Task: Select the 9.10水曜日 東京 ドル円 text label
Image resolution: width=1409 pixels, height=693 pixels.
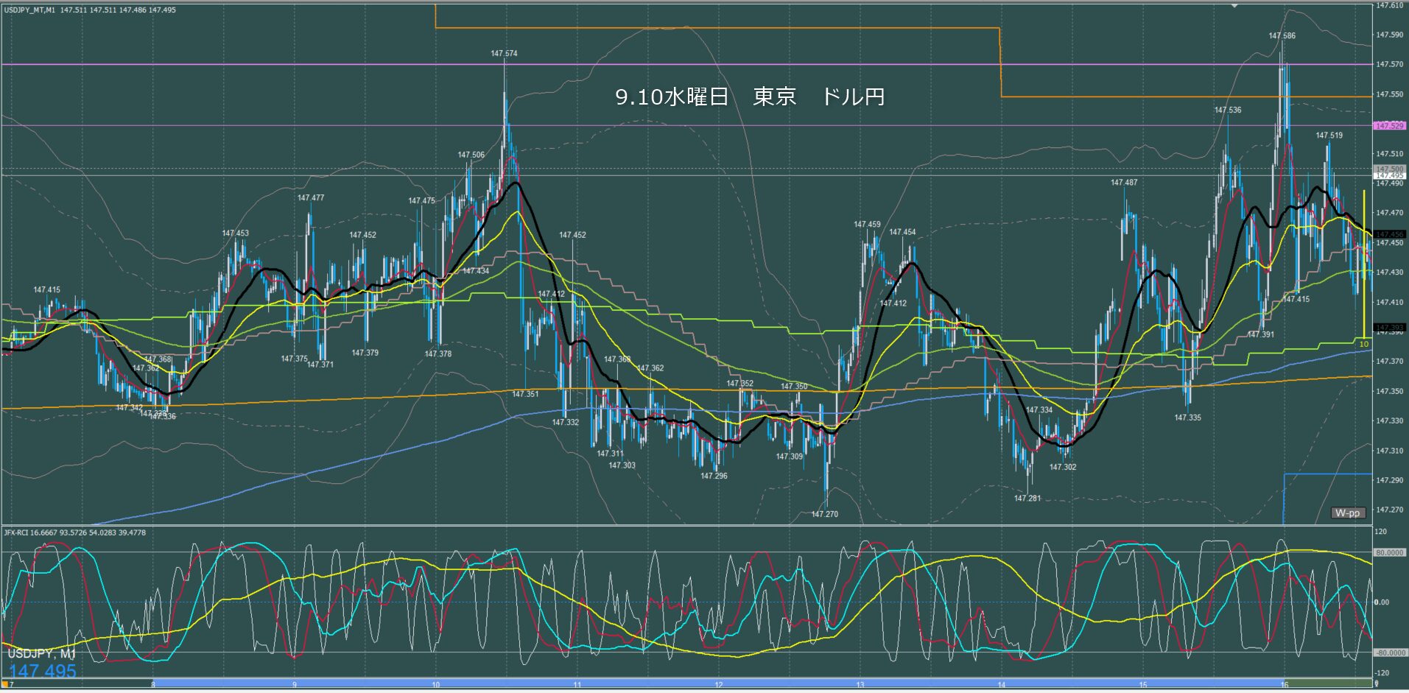Action: (750, 97)
